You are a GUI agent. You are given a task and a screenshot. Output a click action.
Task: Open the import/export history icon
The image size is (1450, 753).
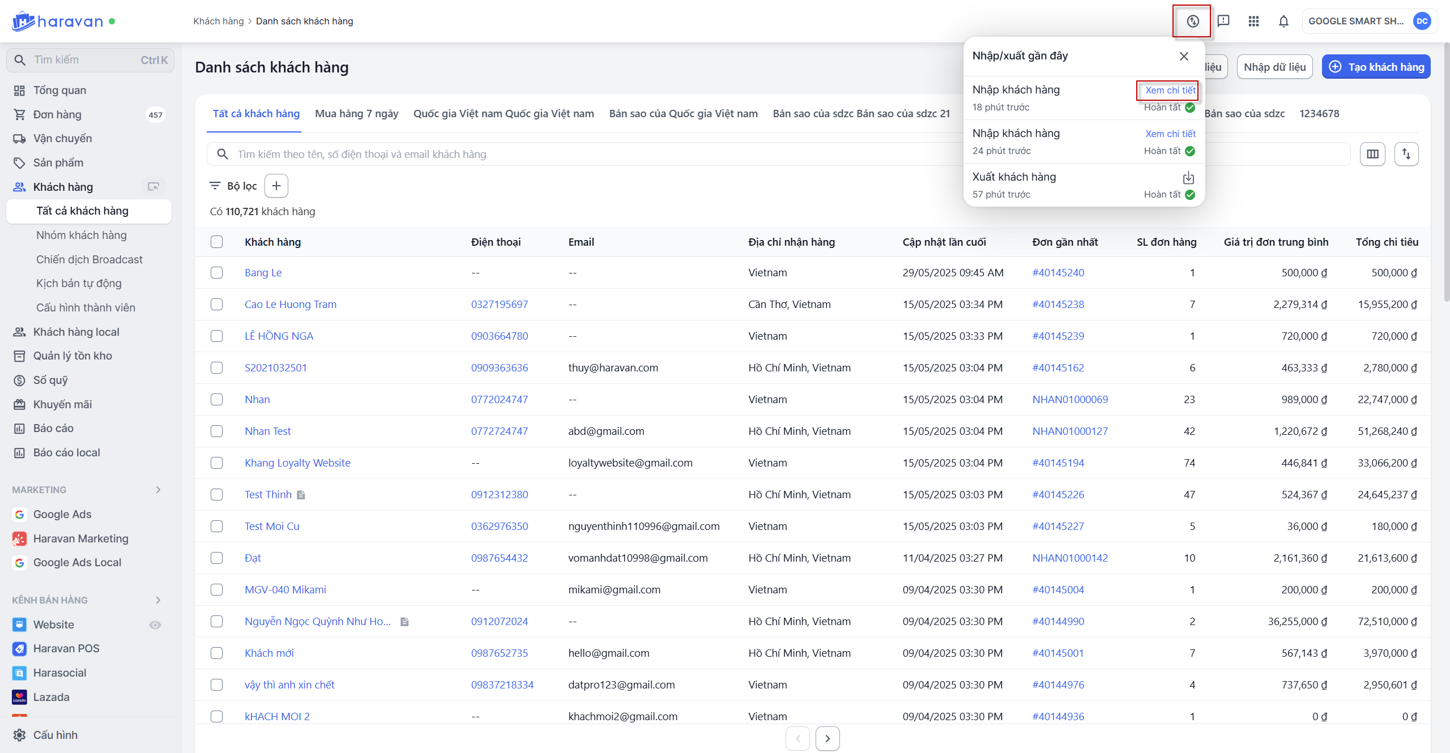1192,22
